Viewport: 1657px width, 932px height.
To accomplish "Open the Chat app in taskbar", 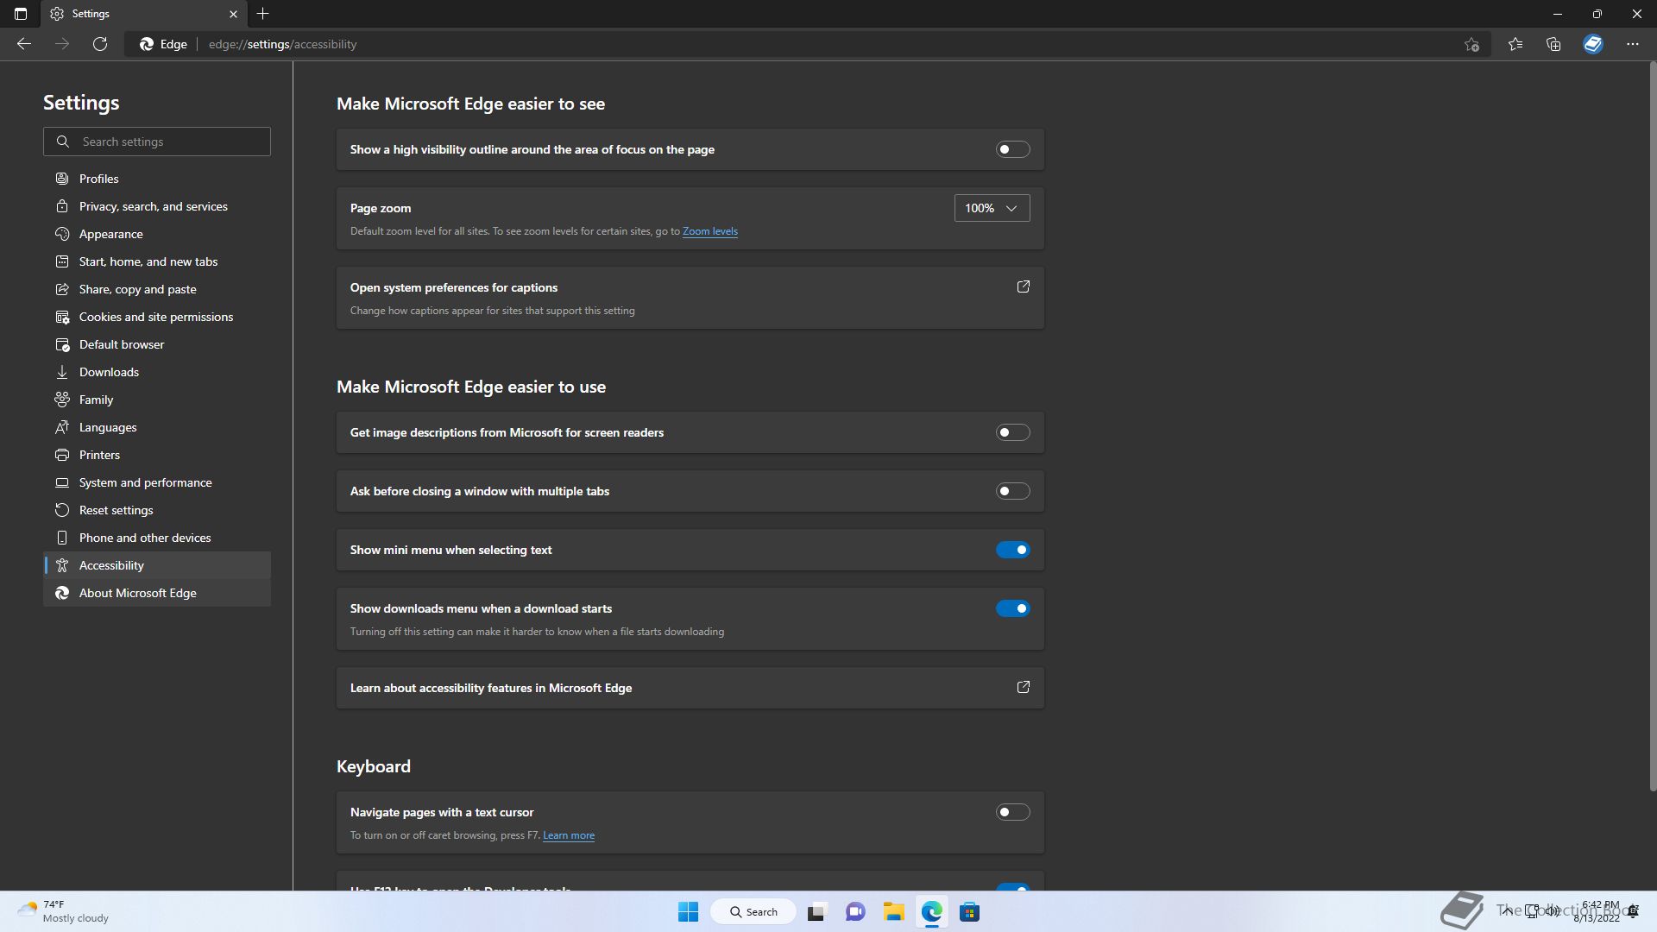I will pos(855,912).
